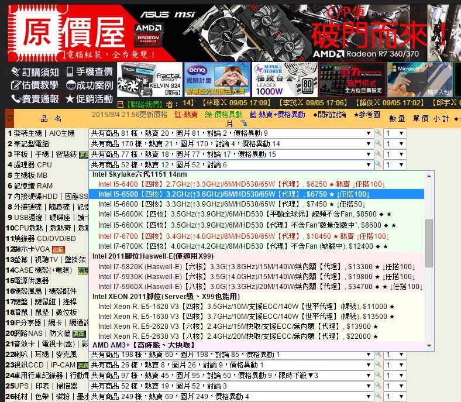
Task: Click magnifier icon for 視訊CCD row
Action: tap(378, 365)
